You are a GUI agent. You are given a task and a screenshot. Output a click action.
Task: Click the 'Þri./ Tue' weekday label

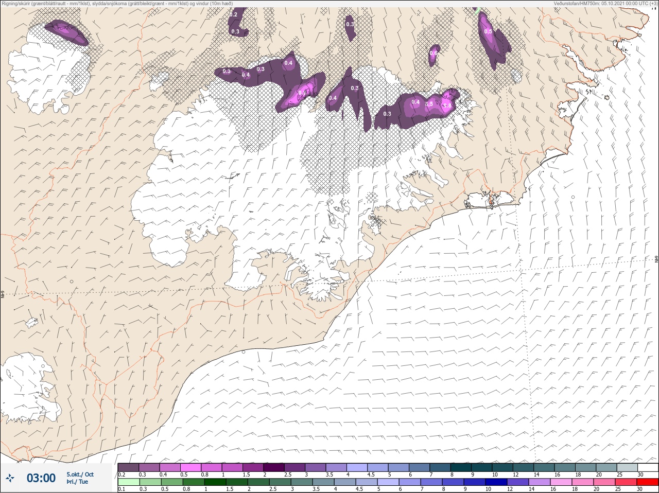click(x=77, y=482)
